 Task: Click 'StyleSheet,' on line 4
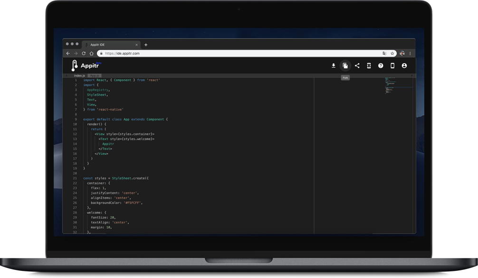[97, 95]
